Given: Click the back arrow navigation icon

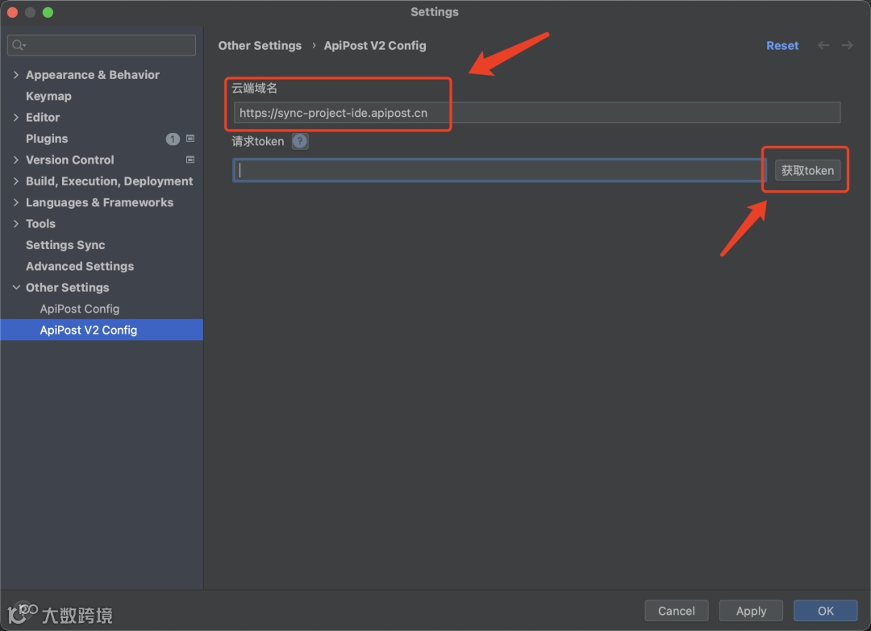Looking at the screenshot, I should pyautogui.click(x=823, y=45).
